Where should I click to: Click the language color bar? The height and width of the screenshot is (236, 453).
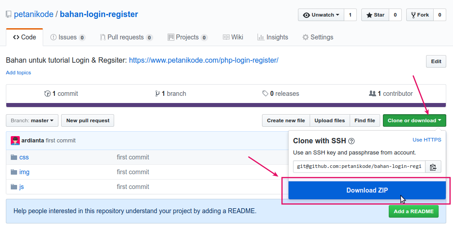(226, 105)
